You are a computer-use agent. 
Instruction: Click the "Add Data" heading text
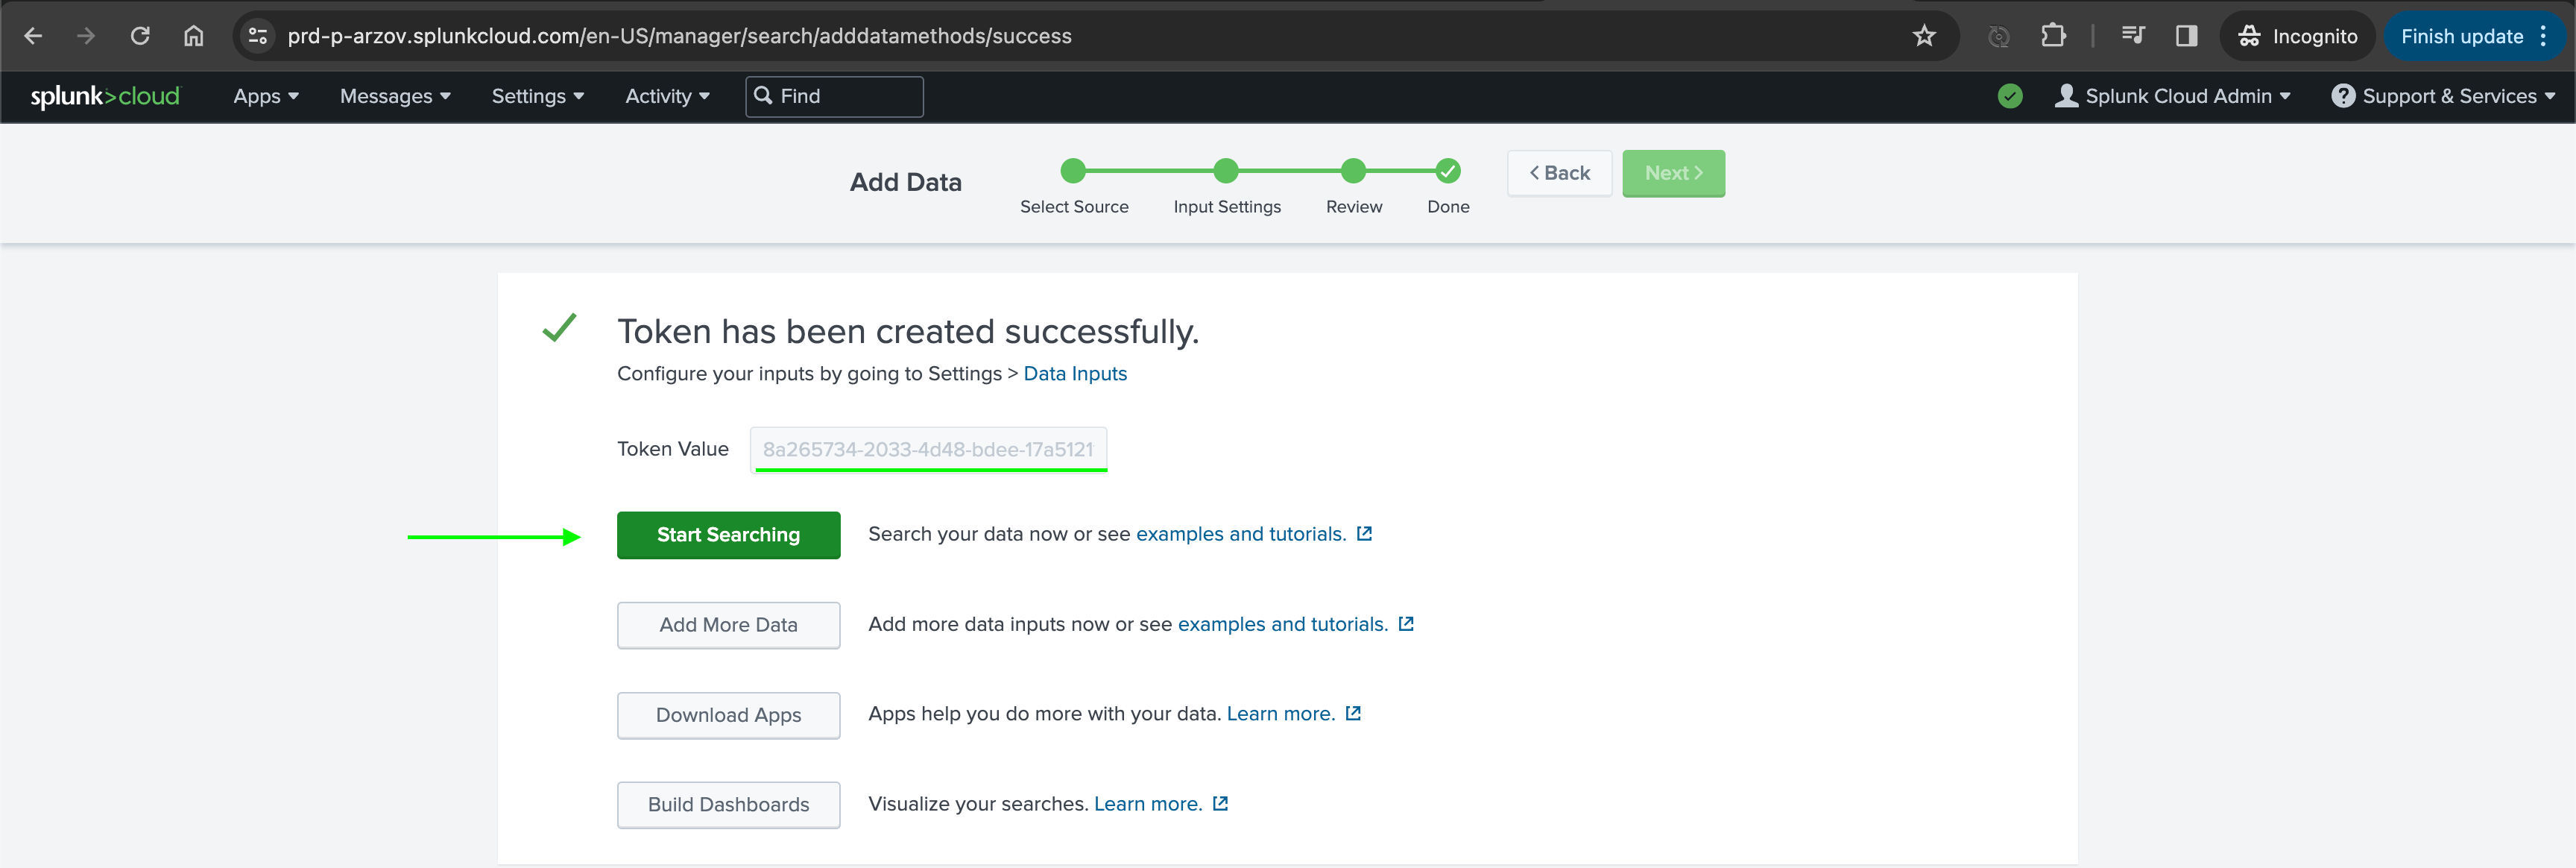pos(906,182)
